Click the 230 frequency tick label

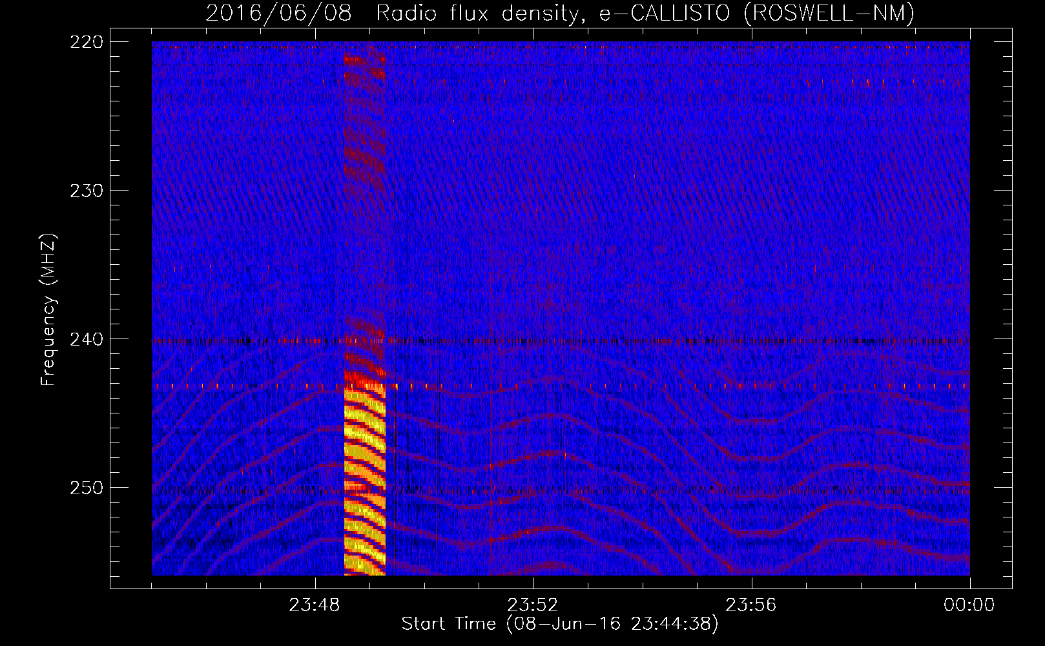click(87, 191)
